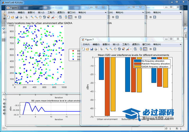
Task: Open 桌面(D) menu in Figure 7
Action: point(136,45)
